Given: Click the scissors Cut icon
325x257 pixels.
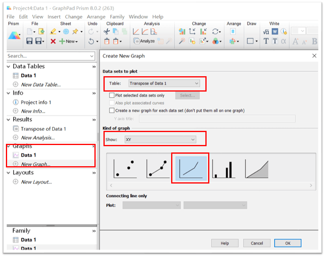Looking at the screenshot, I should [x=106, y=31].
